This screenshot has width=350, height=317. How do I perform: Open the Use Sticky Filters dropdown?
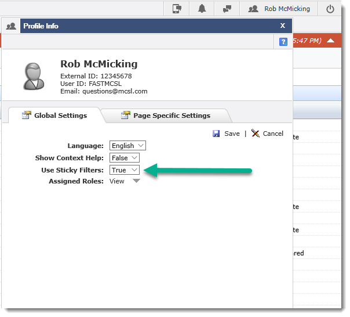coord(125,170)
